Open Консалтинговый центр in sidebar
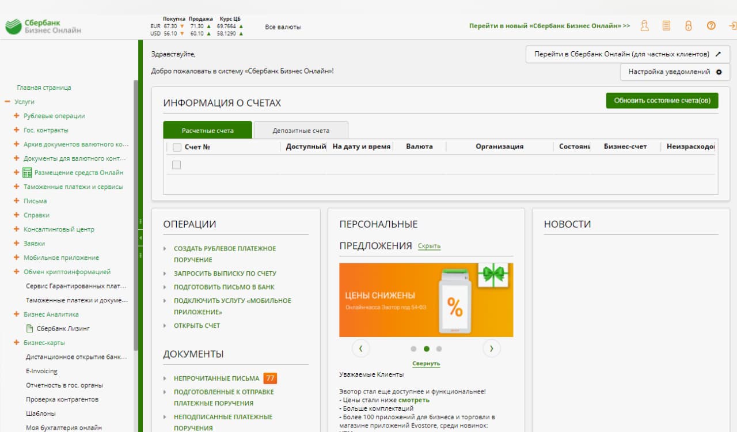The image size is (737, 432). (x=59, y=229)
